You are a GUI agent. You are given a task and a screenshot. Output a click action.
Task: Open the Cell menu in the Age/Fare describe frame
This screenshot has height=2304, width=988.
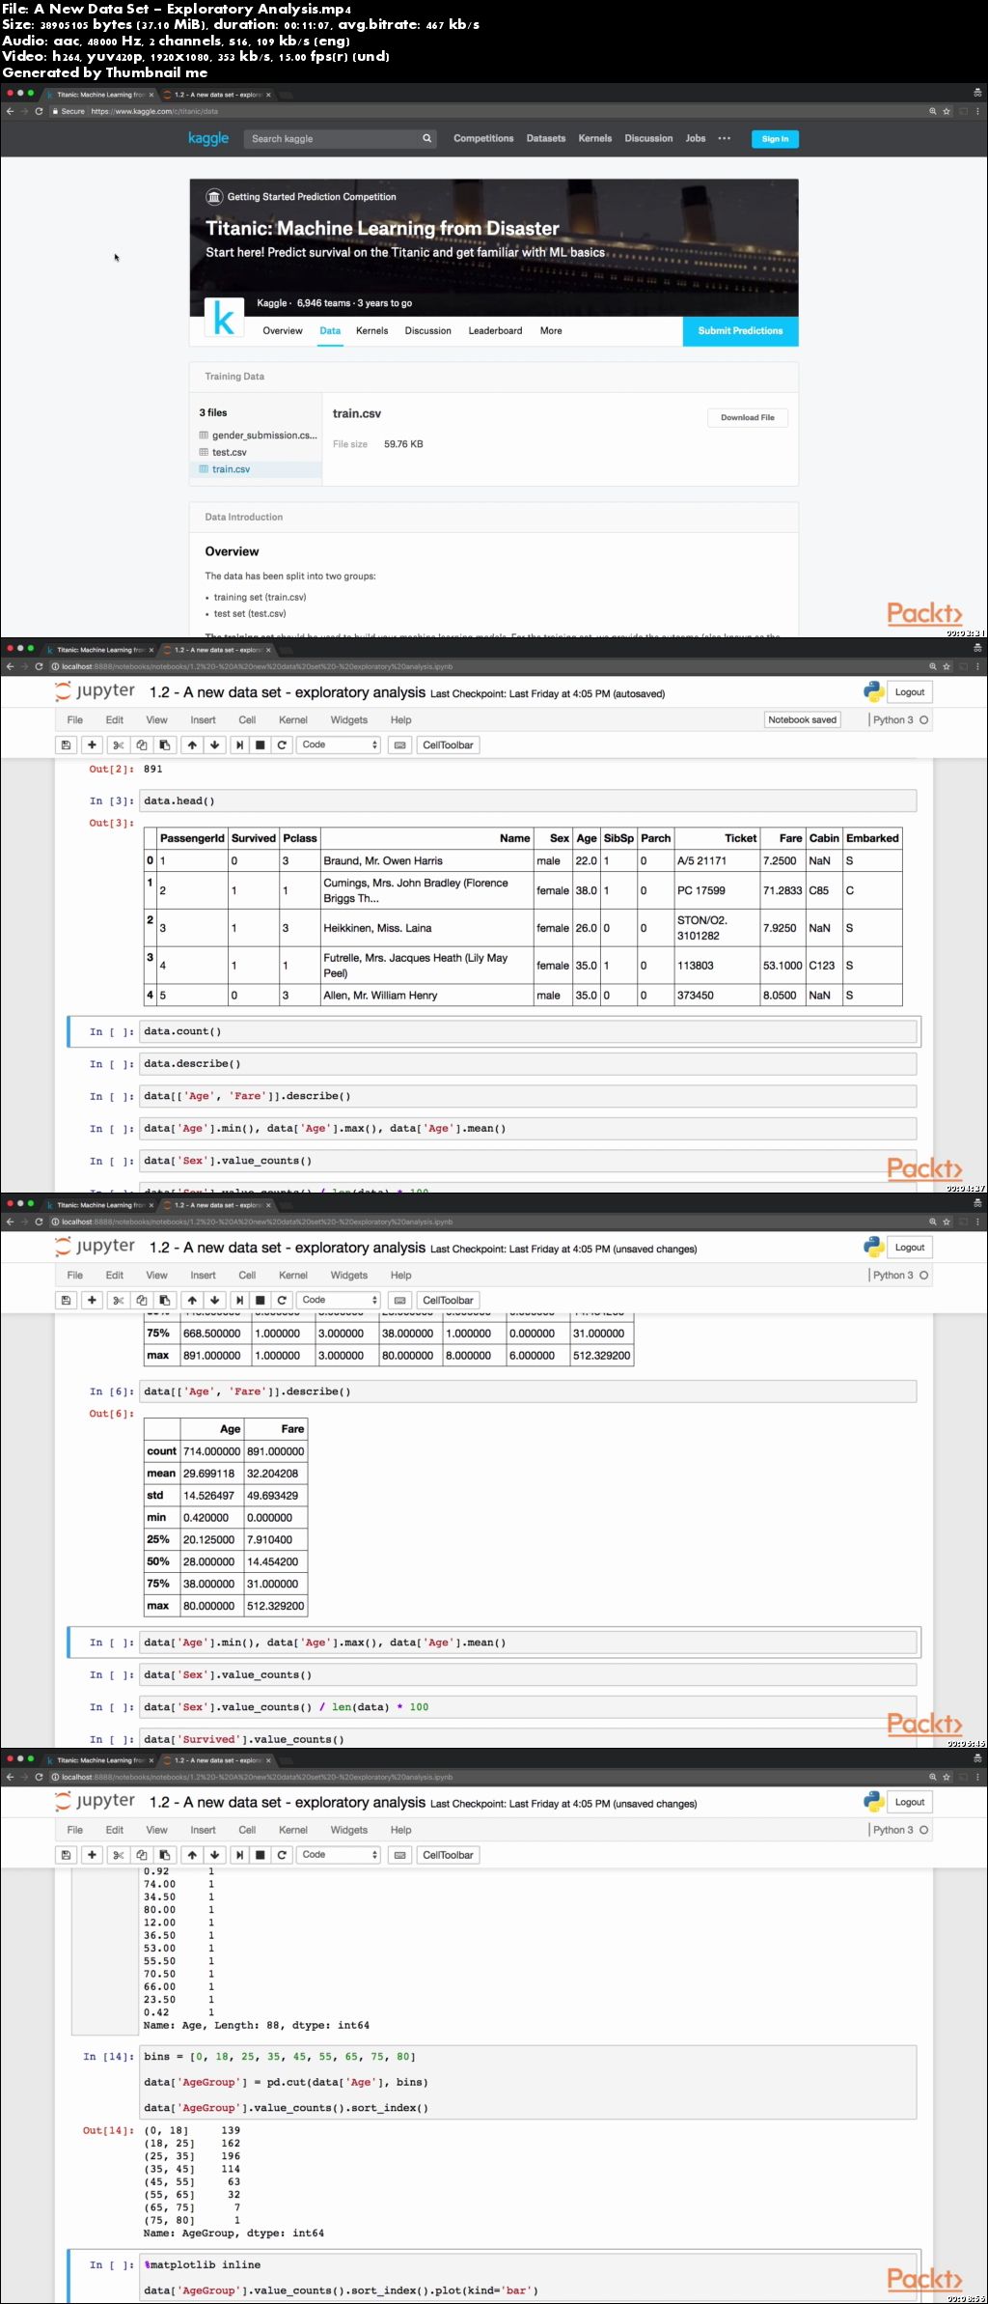[247, 1275]
